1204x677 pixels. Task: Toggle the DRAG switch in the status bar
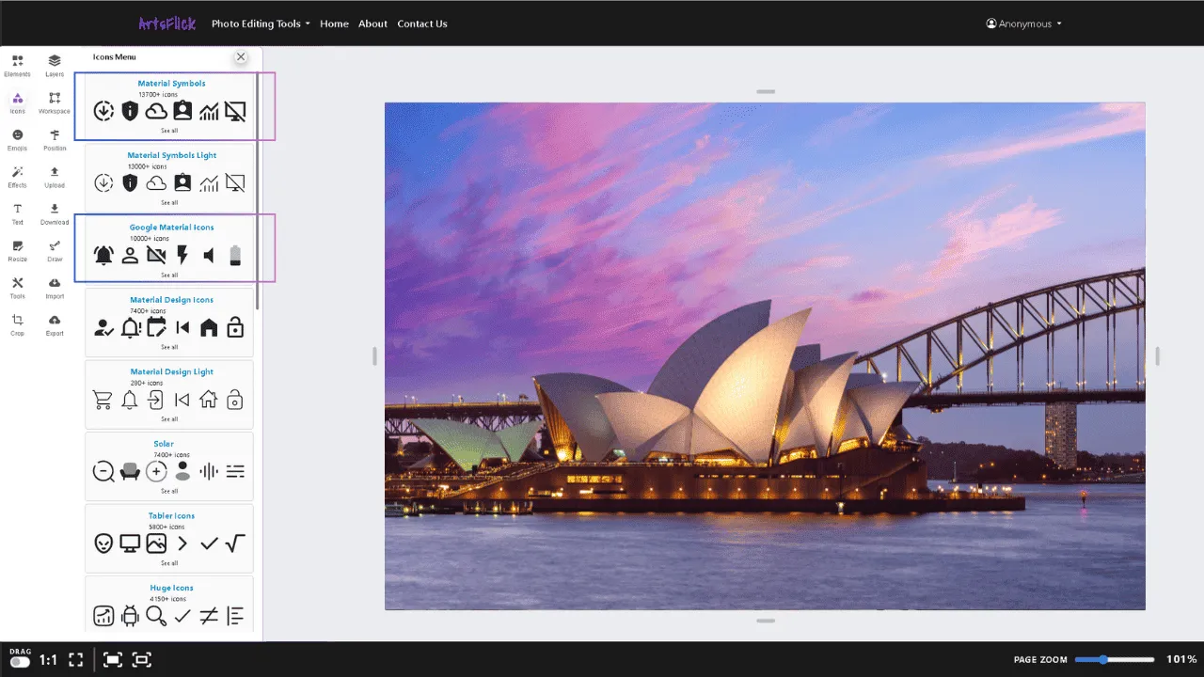click(19, 659)
